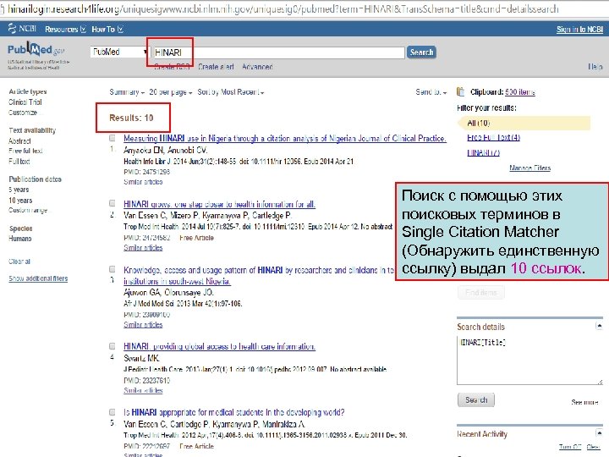The height and width of the screenshot is (457, 609).
Task: Expand the 20 per page dropdown
Action: (x=171, y=92)
